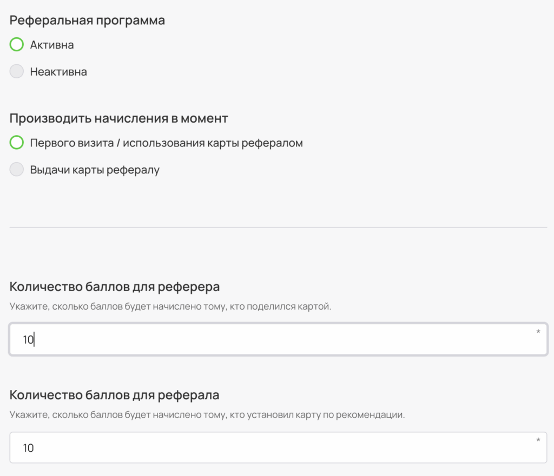
Task: Click the "Выдачи карты рефералу" label text
Action: tap(95, 170)
